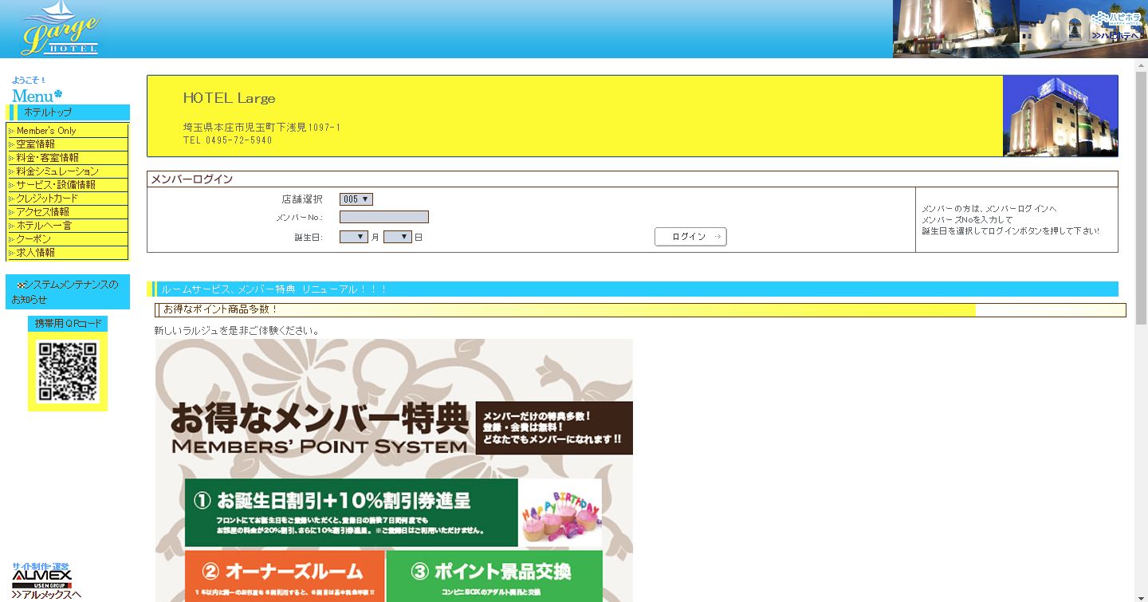Click the ルームサービス、メンバー特典 heading bar
The height and width of the screenshot is (602, 1148).
pyautogui.click(x=633, y=289)
